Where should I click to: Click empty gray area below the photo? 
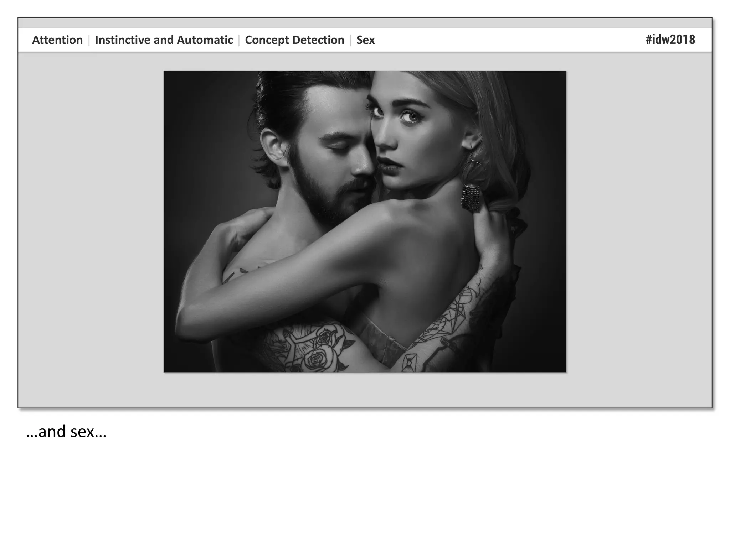click(x=365, y=390)
